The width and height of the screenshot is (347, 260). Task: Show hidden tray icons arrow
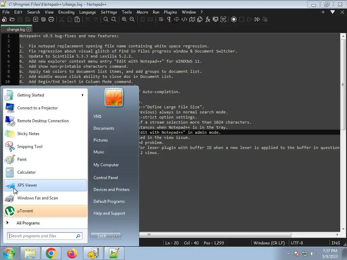click(x=288, y=254)
